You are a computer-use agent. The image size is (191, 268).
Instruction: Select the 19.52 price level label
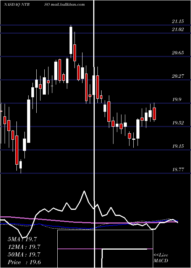(x=178, y=123)
